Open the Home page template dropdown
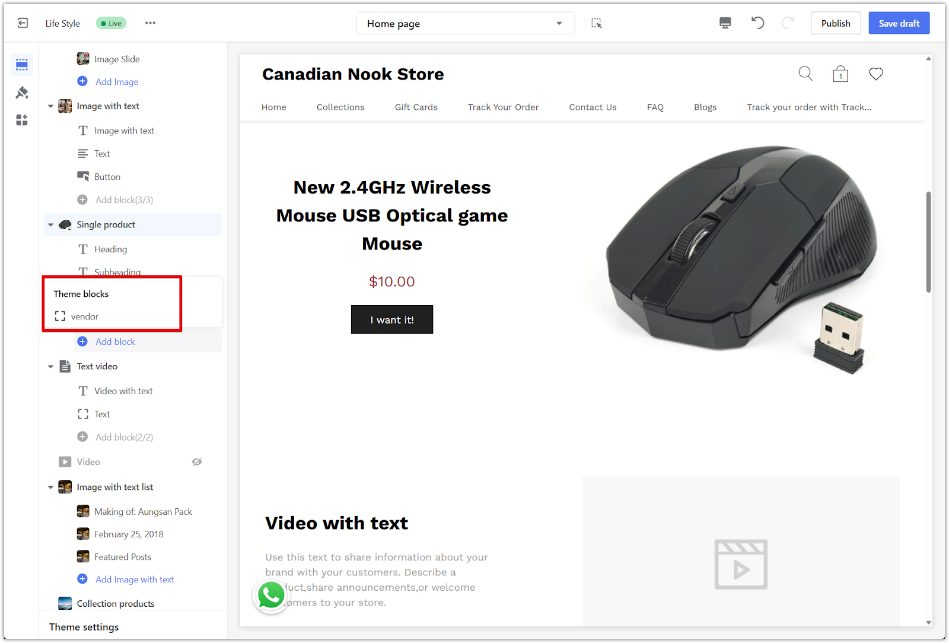949x643 pixels. pos(466,23)
